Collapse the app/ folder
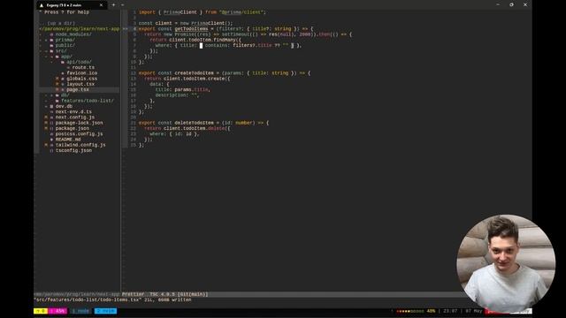 (66, 57)
